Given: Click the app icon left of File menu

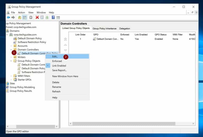Looking at the screenshot, I should coord(8,12).
